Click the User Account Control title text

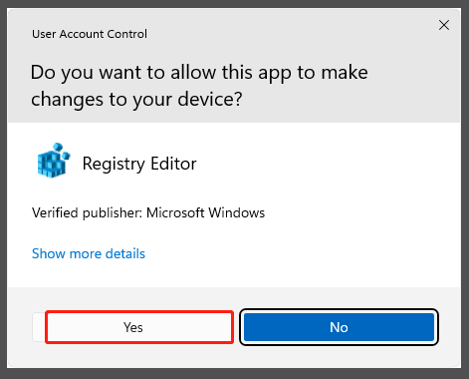pyautogui.click(x=90, y=34)
